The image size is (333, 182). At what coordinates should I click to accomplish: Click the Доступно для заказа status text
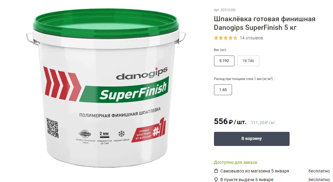coord(235,162)
